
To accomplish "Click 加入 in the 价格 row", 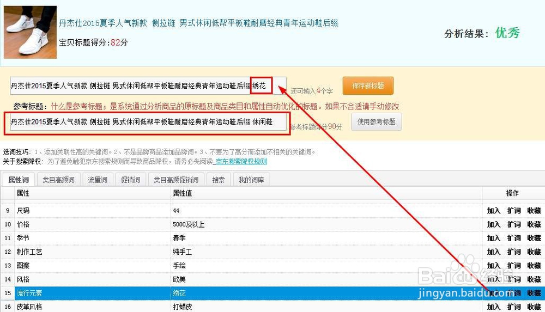I will 494,224.
